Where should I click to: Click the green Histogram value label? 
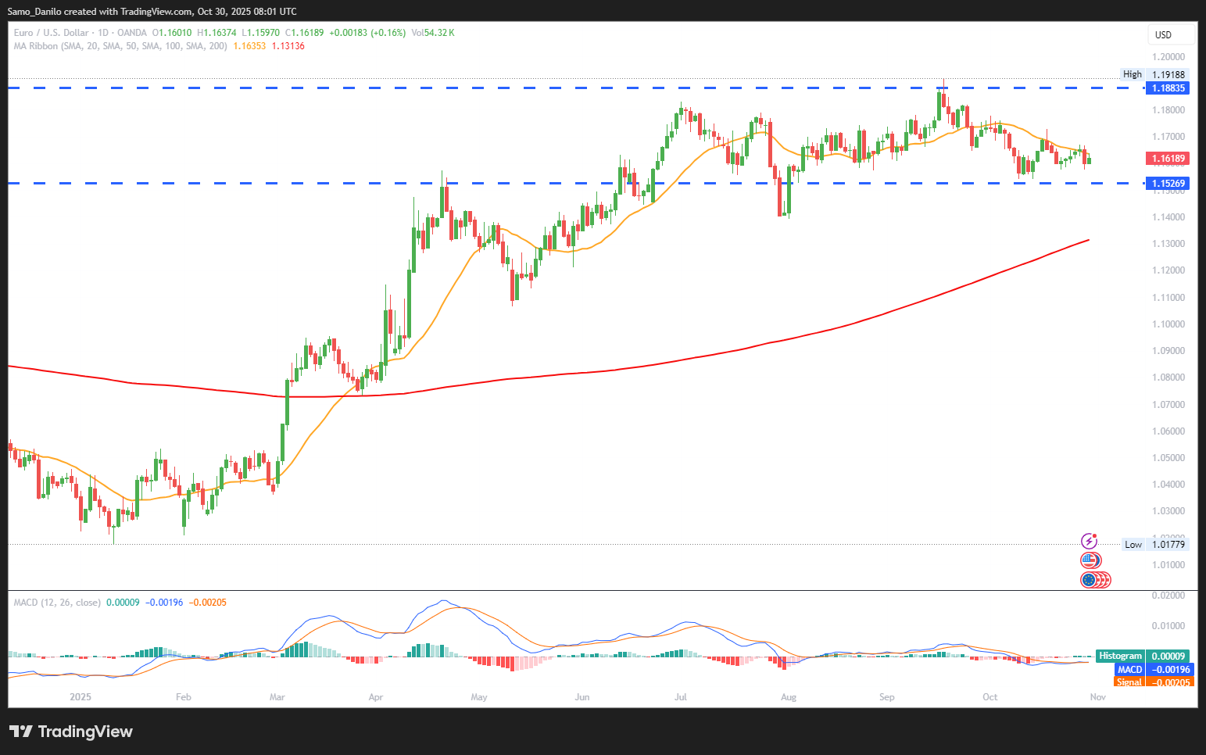pos(1143,657)
